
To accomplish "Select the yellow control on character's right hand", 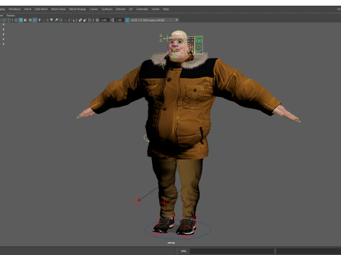I will click(80, 115).
